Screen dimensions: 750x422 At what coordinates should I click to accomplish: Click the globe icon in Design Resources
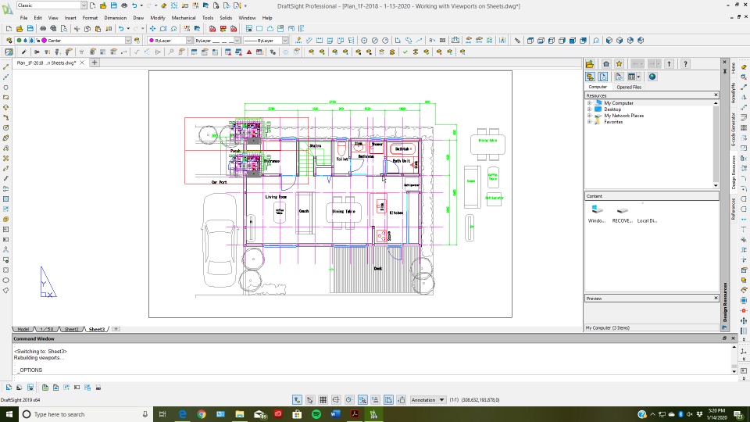(652, 77)
